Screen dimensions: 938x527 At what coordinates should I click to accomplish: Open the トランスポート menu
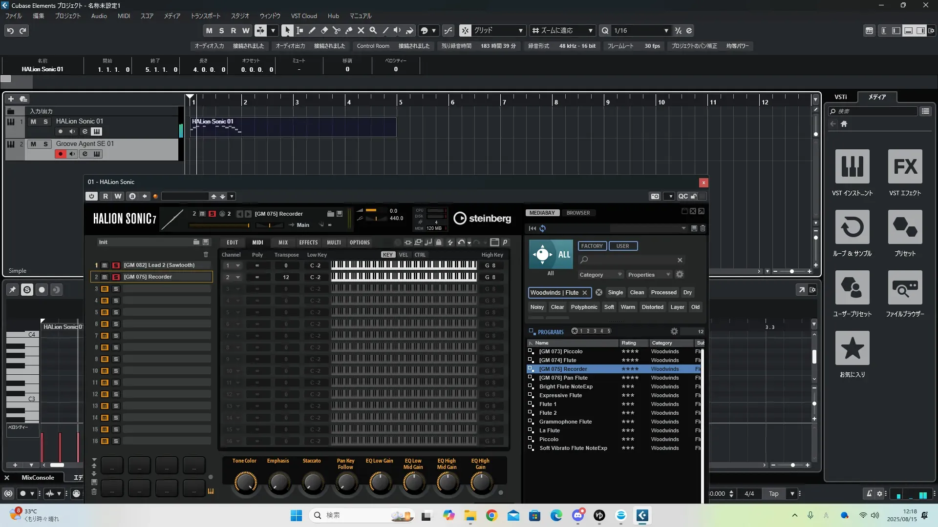pyautogui.click(x=205, y=16)
